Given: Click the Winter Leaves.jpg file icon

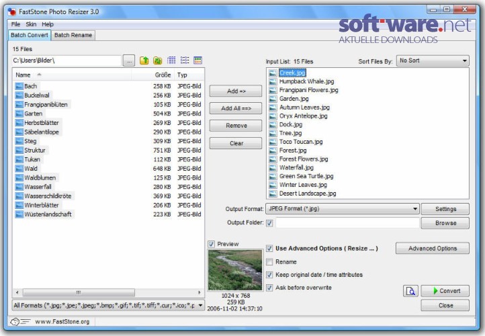Looking at the screenshot, I should (273, 185).
